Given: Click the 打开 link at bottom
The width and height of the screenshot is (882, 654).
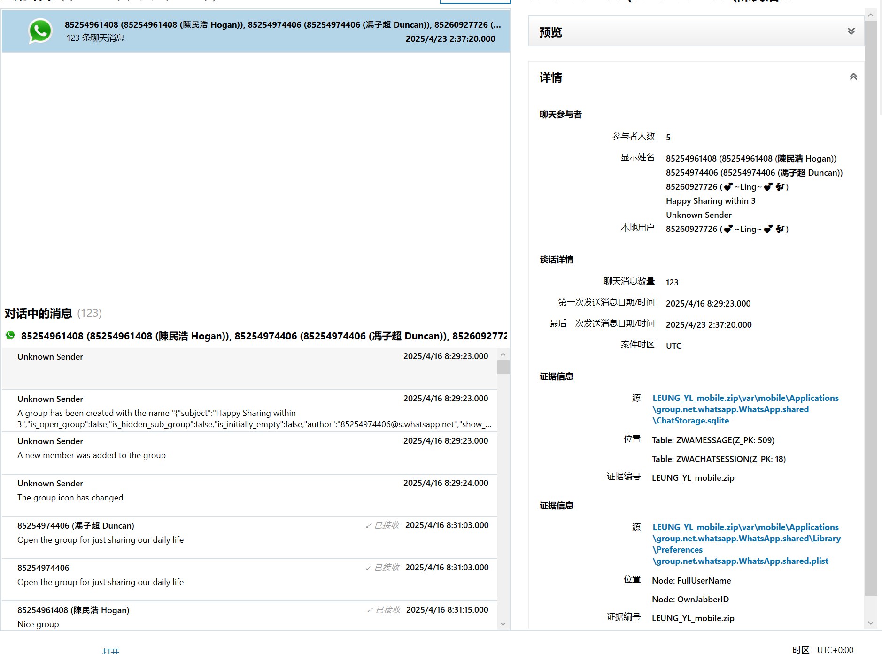Looking at the screenshot, I should (x=111, y=650).
